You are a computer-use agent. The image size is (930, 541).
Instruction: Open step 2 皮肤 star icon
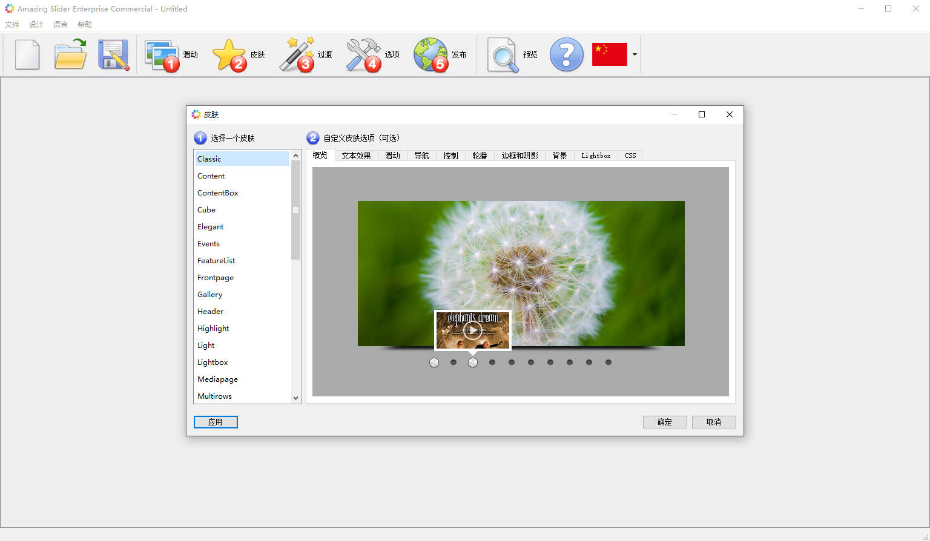click(x=229, y=55)
